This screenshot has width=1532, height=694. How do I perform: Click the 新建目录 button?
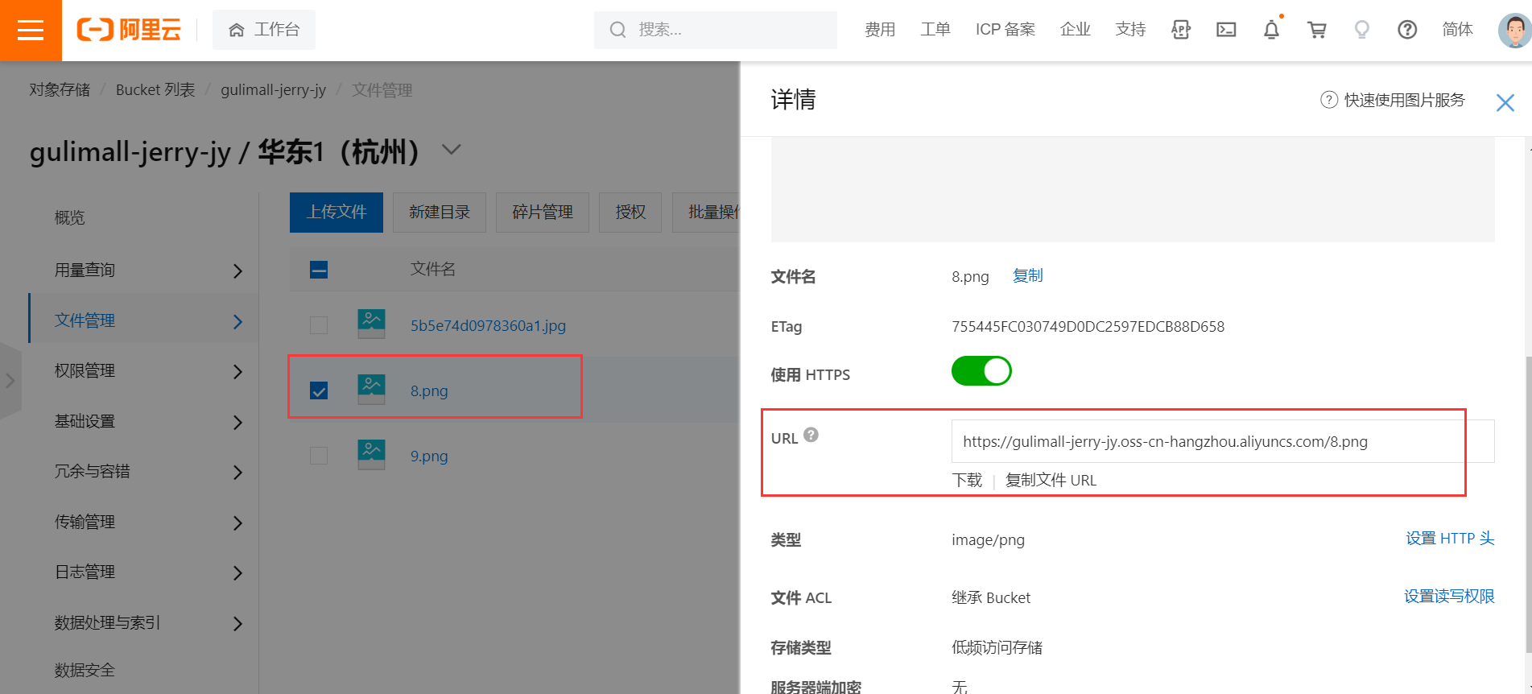(x=440, y=213)
